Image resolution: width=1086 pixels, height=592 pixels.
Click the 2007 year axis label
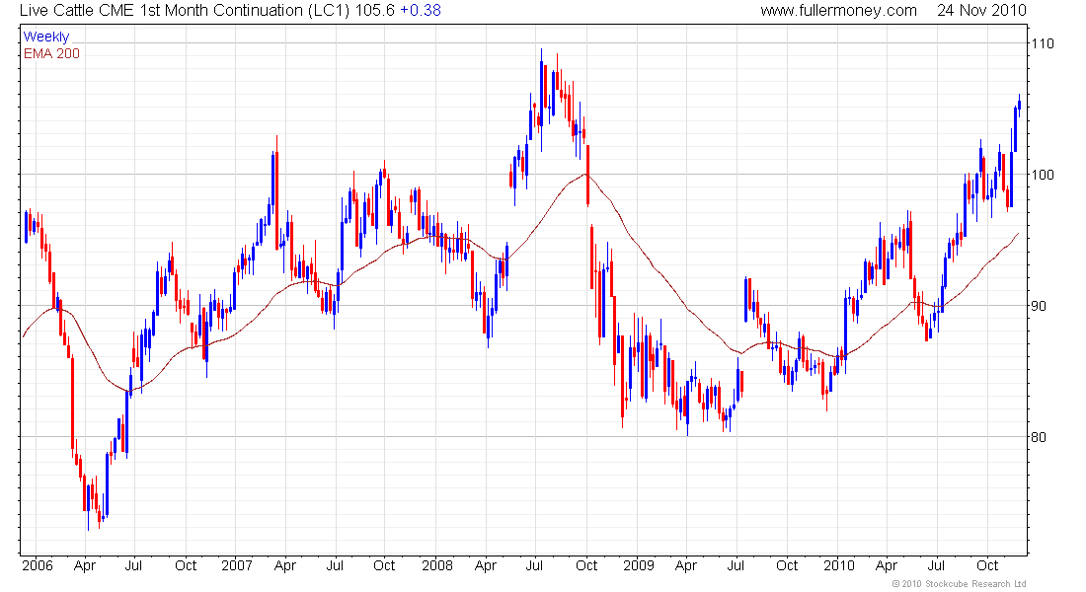point(237,565)
